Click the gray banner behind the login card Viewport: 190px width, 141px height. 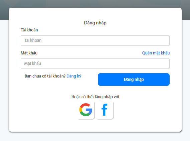pyautogui.click(x=95, y=3)
